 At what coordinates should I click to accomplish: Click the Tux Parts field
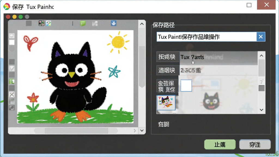[218, 57]
